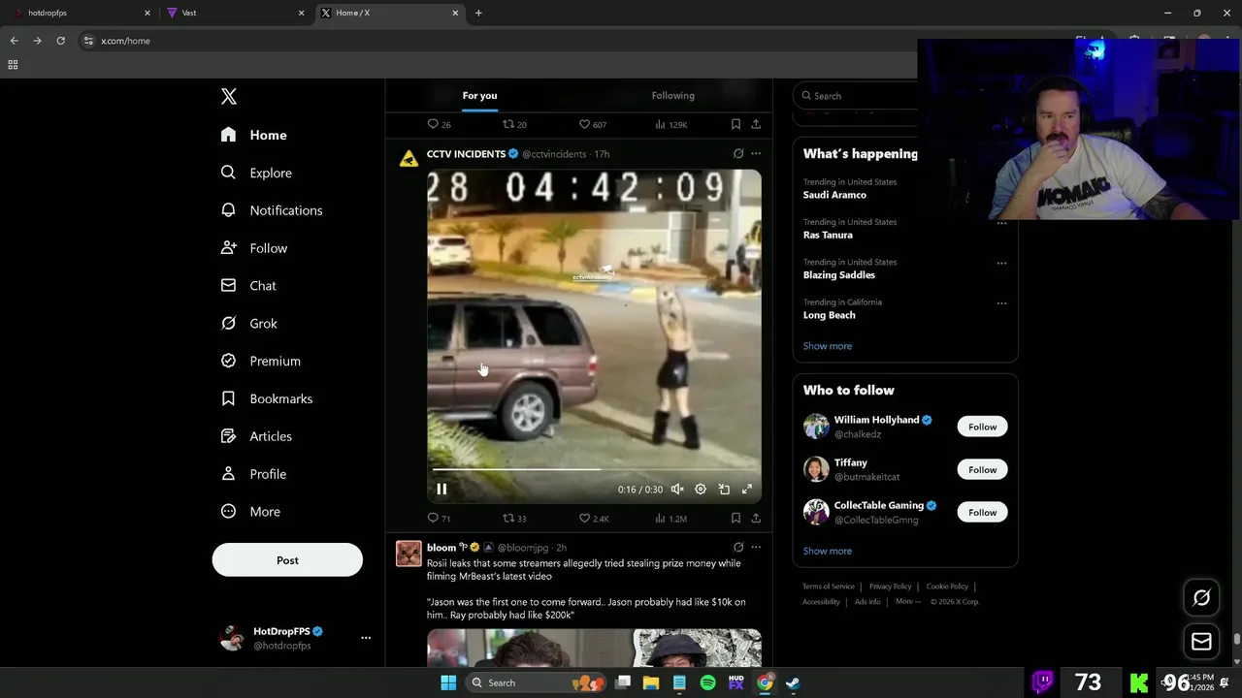Show more Who to follow suggestions

pyautogui.click(x=828, y=551)
